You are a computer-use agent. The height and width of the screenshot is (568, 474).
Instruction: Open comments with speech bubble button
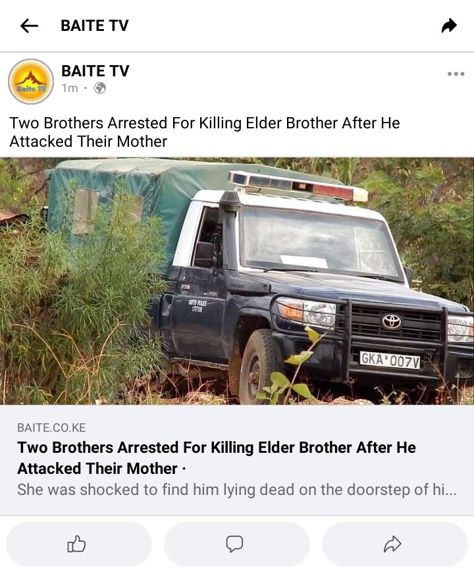236,544
